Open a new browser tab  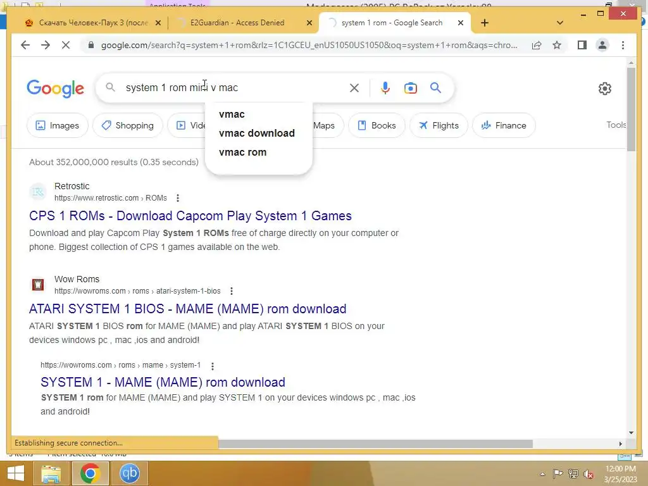485,23
